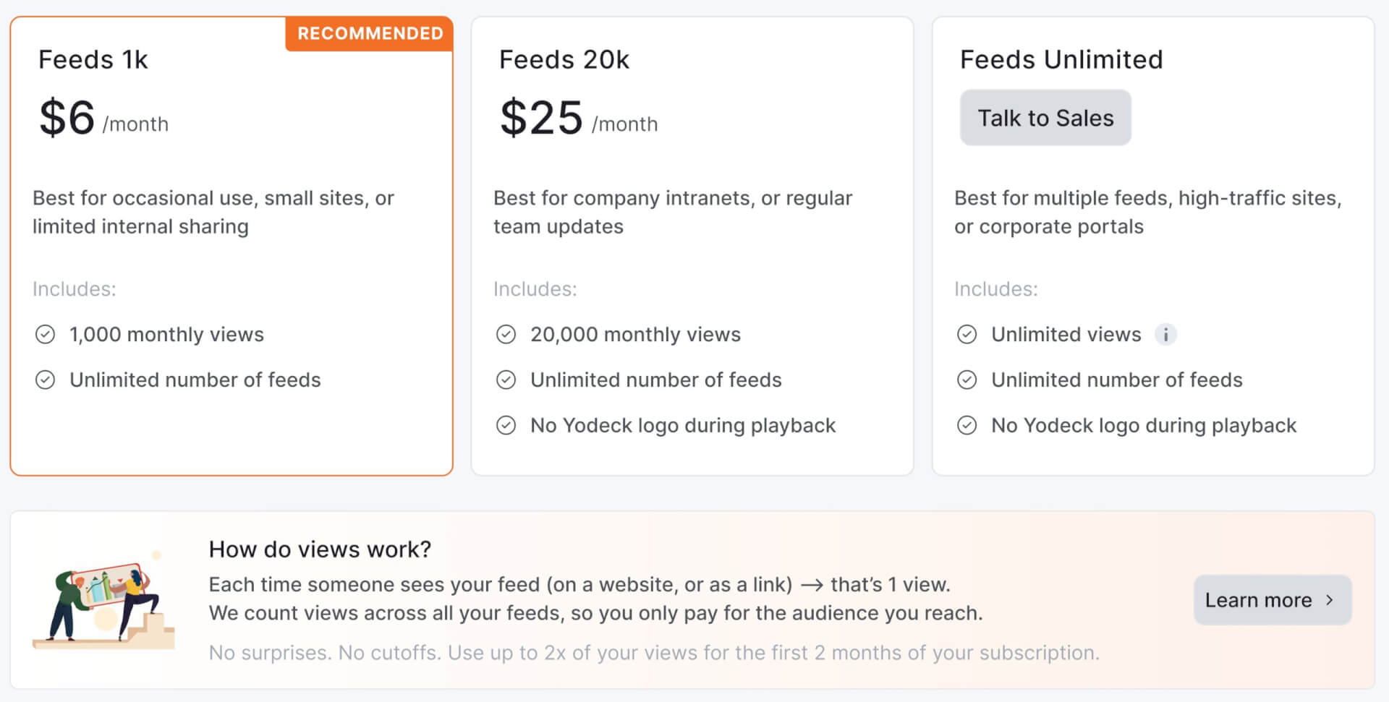This screenshot has width=1389, height=702.
Task: Click the chevron arrow on Learn more
Action: (x=1330, y=600)
